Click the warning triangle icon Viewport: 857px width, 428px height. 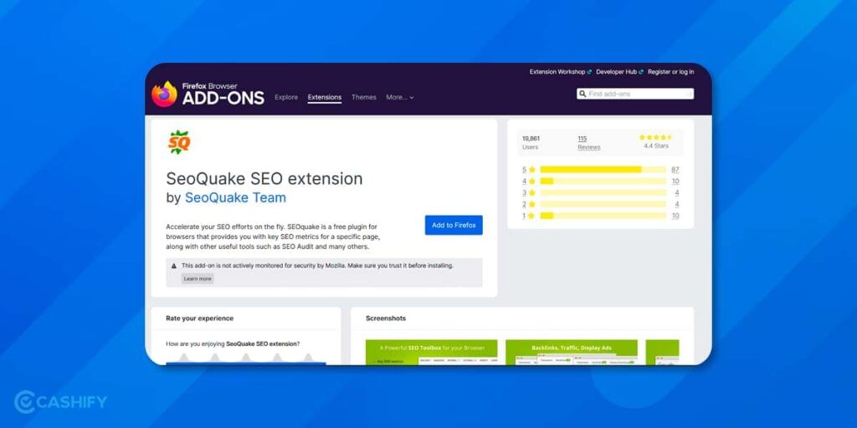pos(174,266)
